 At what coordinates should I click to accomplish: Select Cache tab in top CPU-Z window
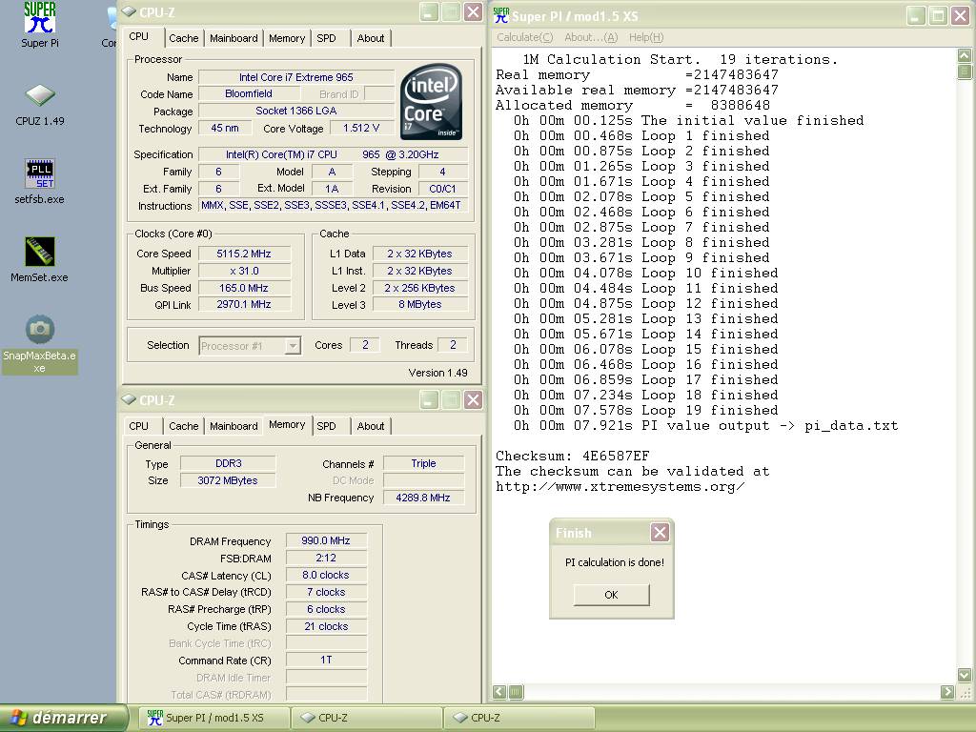[184, 38]
